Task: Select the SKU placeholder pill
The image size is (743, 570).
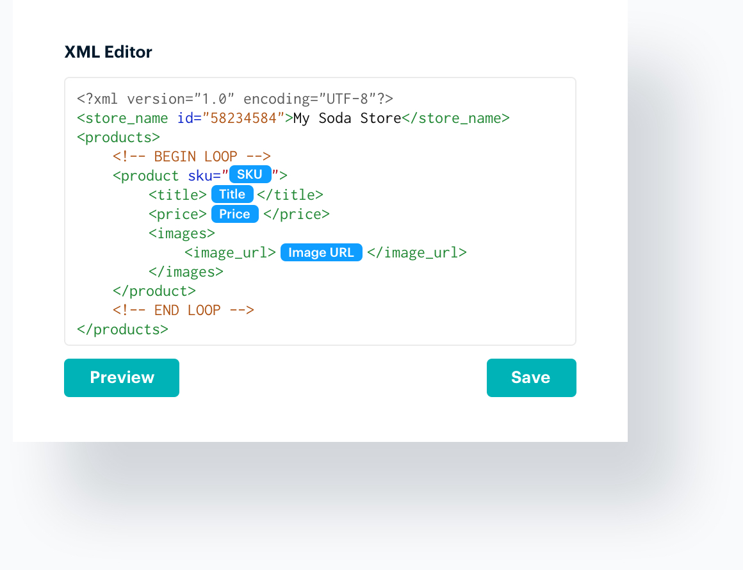Action: (x=250, y=174)
